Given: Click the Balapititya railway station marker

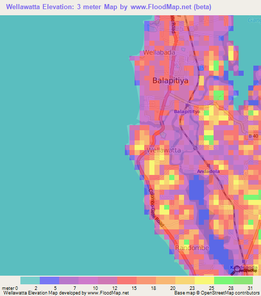Looking at the screenshot, I should coord(187,105).
